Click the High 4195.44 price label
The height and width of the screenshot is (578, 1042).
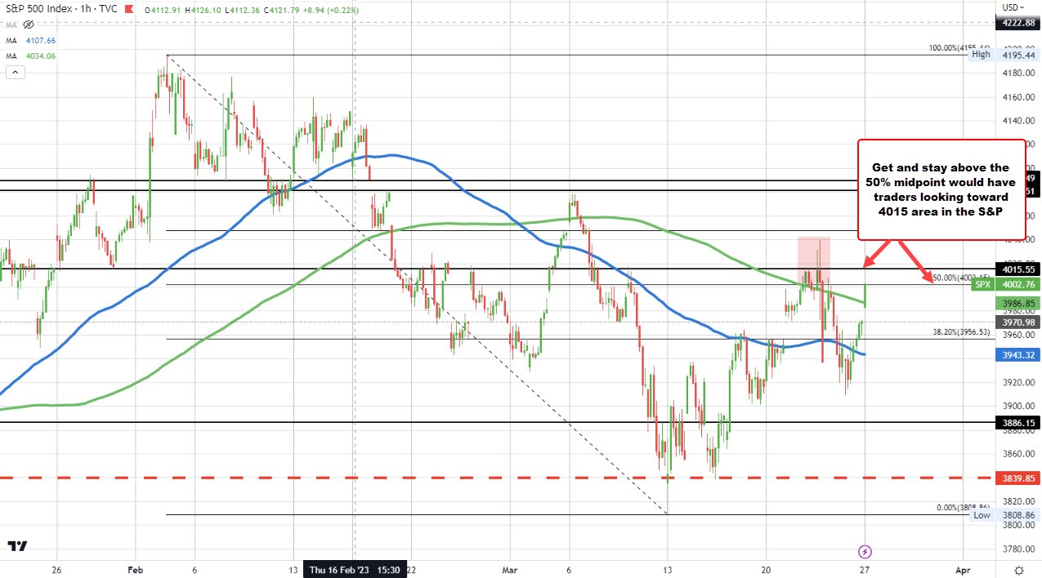click(1005, 54)
